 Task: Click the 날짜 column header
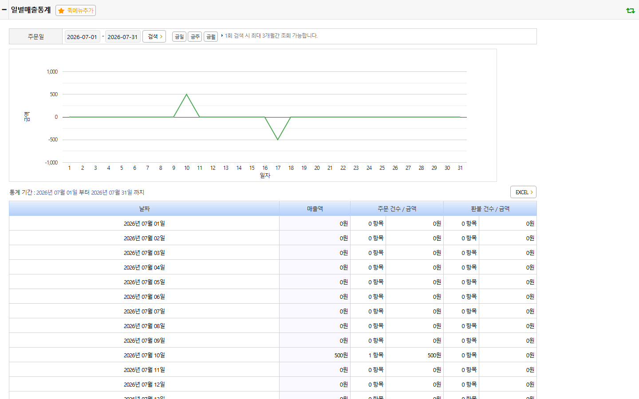tap(144, 208)
